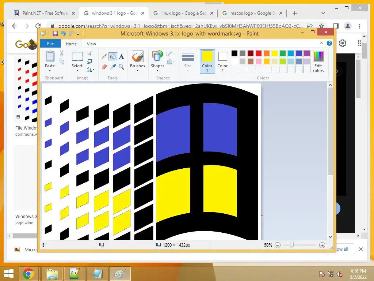The width and height of the screenshot is (374, 281).
Task: Pick the green color swatch
Action: pyautogui.click(x=283, y=53)
